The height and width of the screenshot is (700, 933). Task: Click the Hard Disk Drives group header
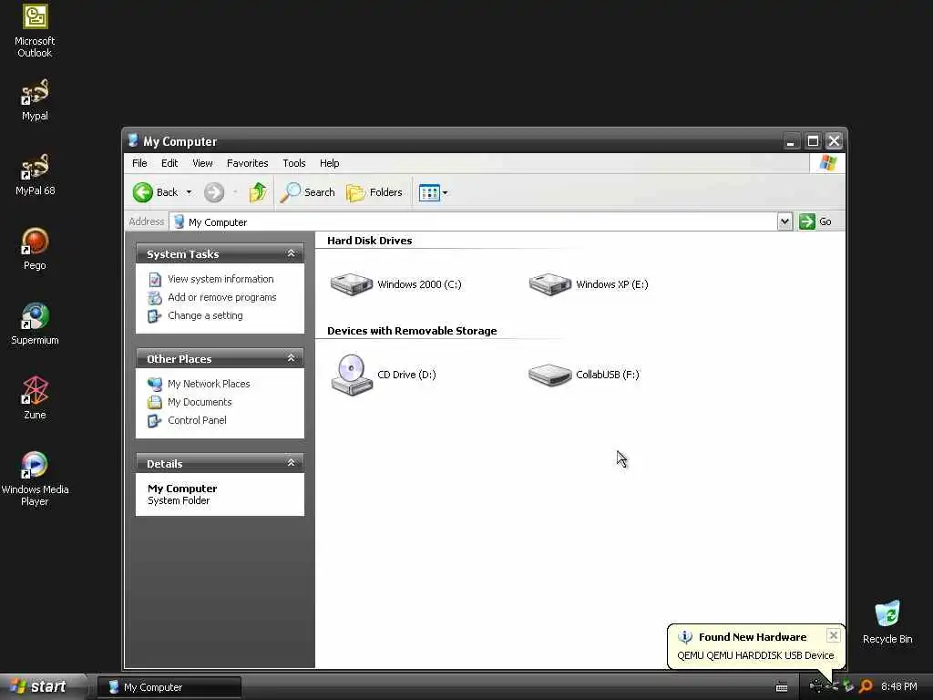pos(370,241)
